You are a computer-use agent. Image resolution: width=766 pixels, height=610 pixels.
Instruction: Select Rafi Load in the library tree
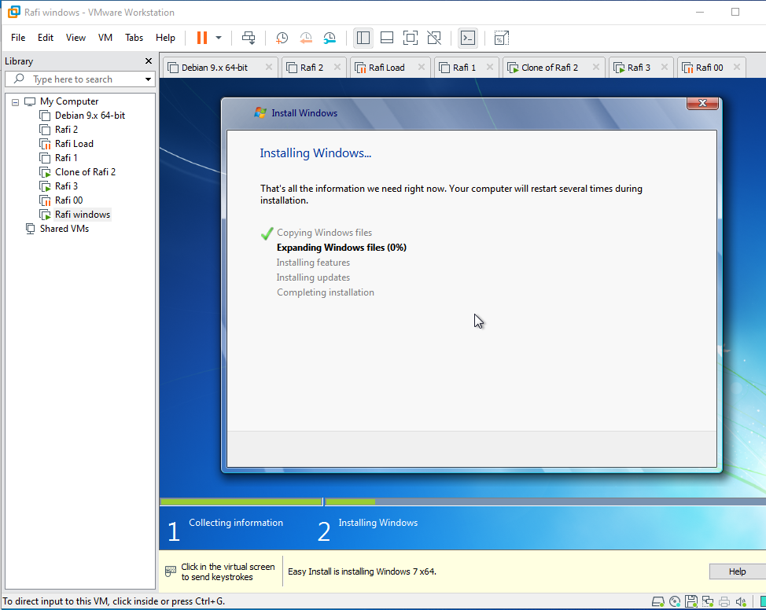coord(66,144)
